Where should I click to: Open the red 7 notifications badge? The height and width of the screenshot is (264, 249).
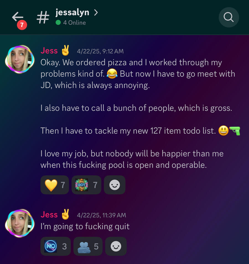[22, 25]
